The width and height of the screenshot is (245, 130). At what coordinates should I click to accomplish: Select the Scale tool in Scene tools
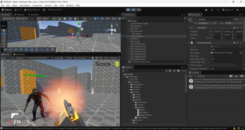tap(4, 40)
